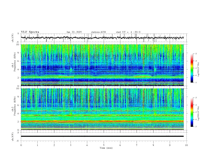Click the "10" label on the time axis

(186, 145)
